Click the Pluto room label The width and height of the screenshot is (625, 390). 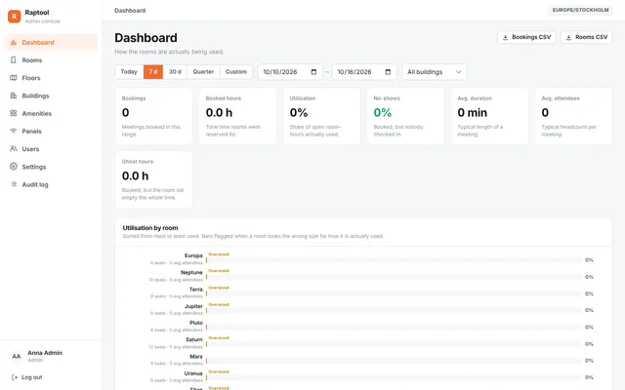[x=196, y=323]
